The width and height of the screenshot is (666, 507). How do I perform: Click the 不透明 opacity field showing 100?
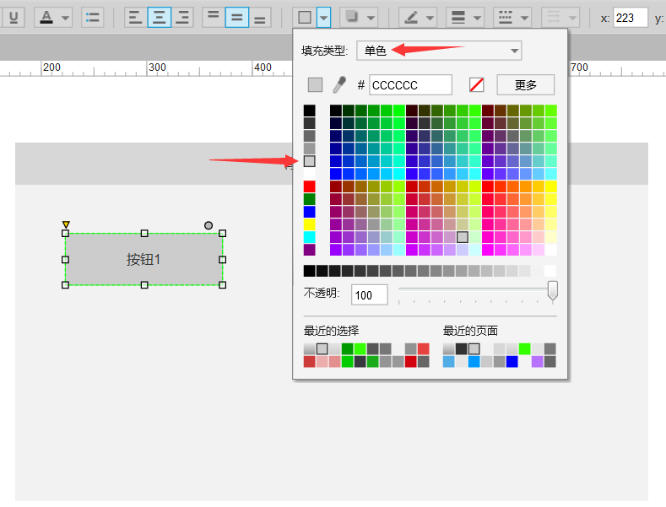(369, 295)
